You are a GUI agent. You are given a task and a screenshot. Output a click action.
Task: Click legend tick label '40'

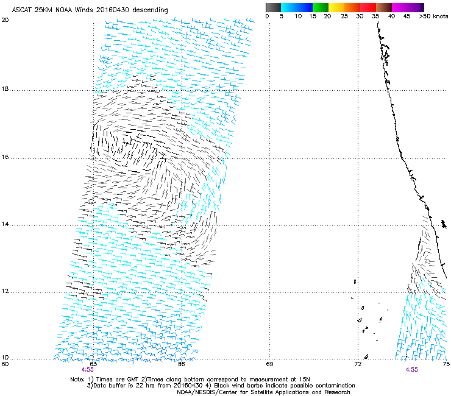pos(391,16)
